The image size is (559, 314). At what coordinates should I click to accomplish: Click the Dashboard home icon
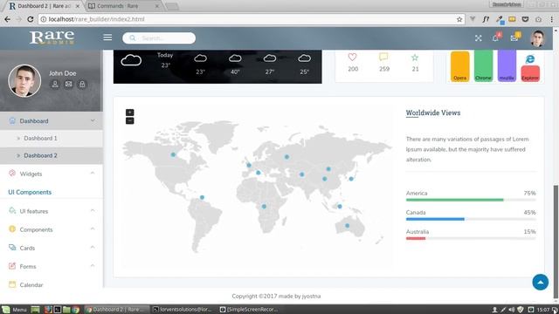pos(12,120)
